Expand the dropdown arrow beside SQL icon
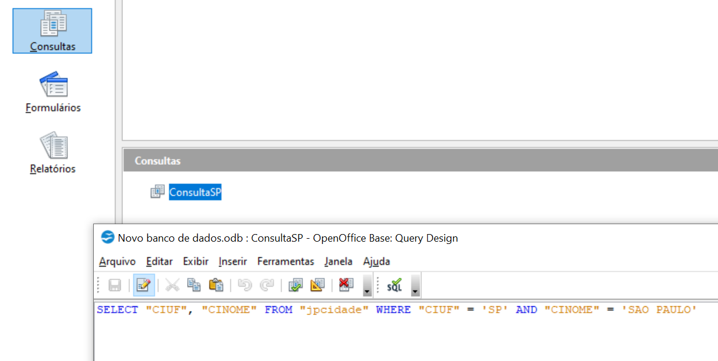 click(x=416, y=286)
